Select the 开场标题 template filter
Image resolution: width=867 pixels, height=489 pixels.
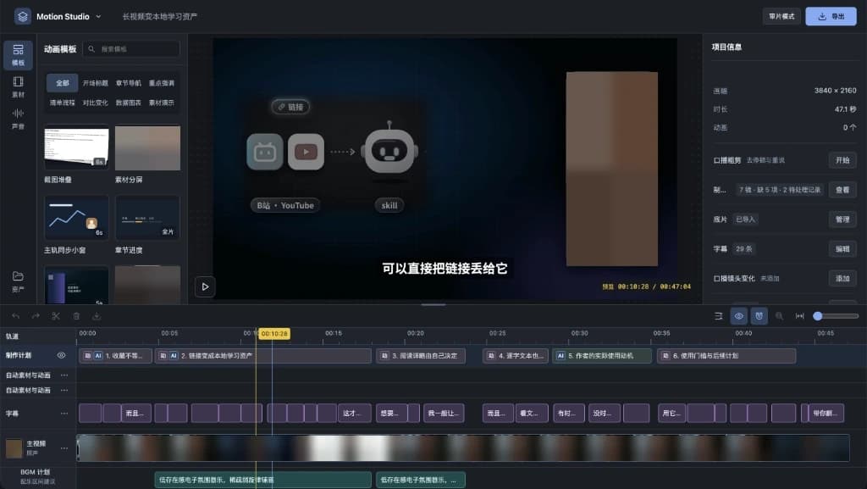point(95,83)
